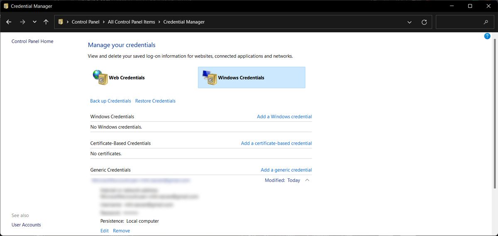Add a Windows credential
Screen dimensions: 498x236
(284, 117)
